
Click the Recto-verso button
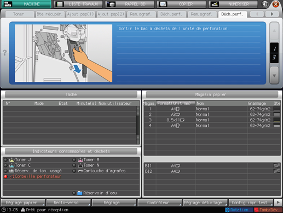tap(68, 203)
